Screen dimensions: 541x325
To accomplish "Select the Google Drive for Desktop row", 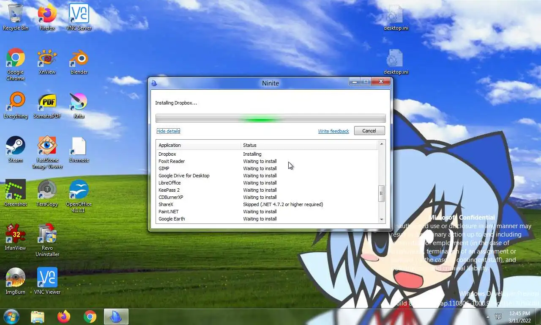I will coord(267,176).
